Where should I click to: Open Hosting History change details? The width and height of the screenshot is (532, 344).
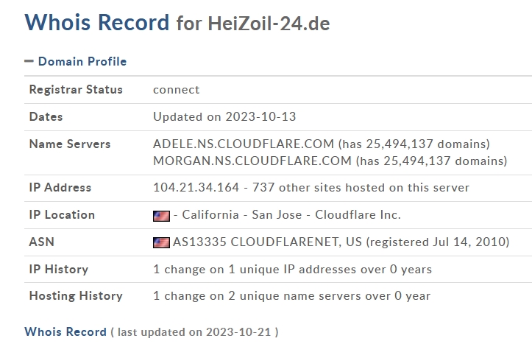pos(292,296)
